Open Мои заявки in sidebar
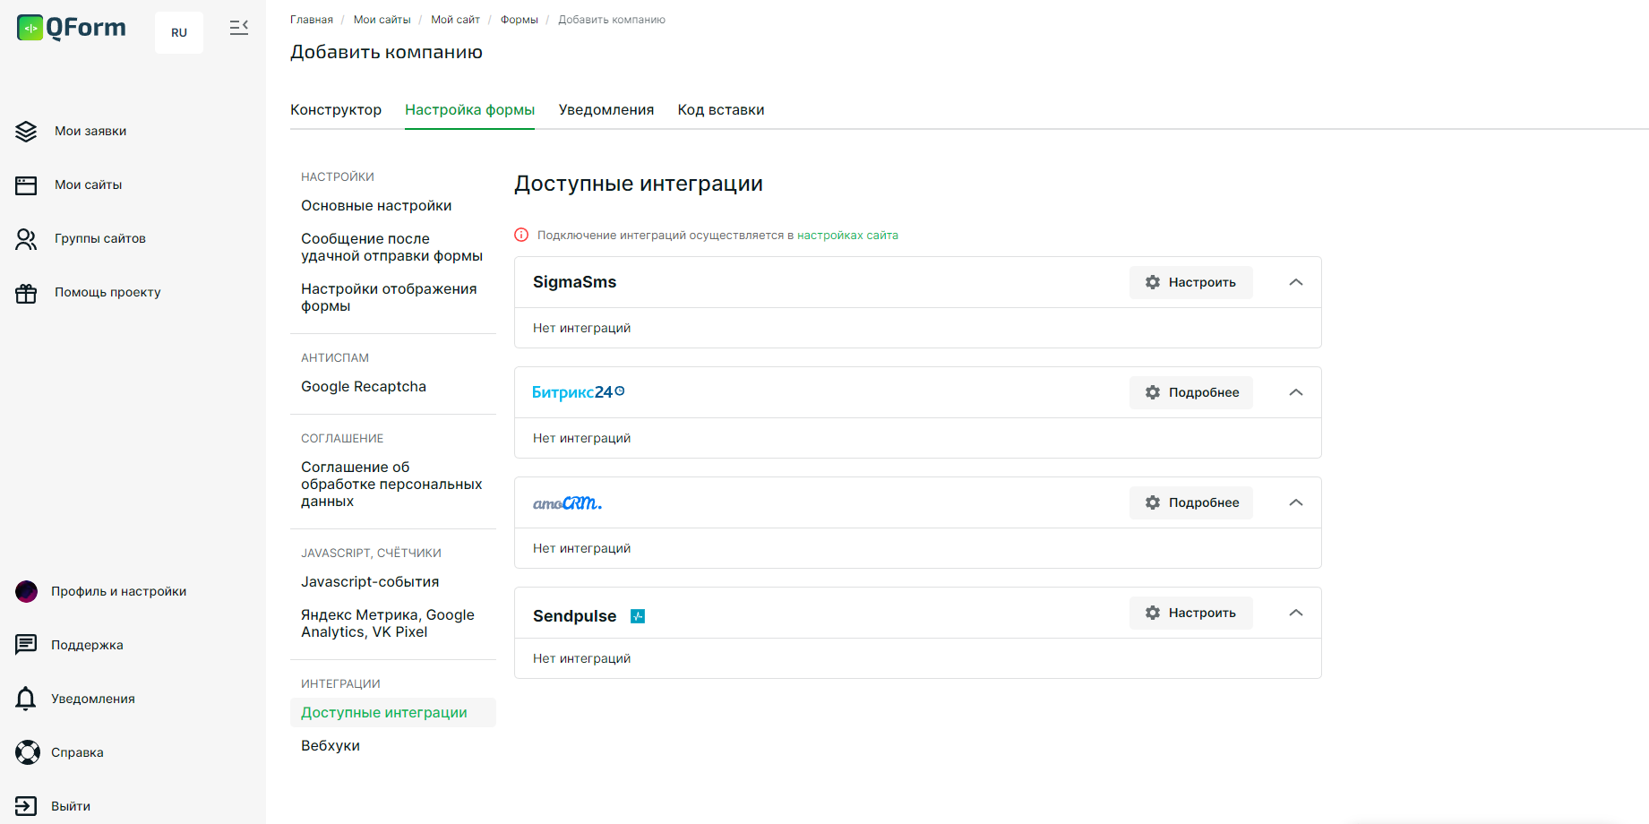 coord(90,132)
